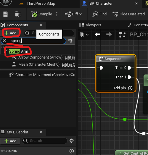148x155 pixels.
Task: Switch to ThirdPersonMap tab
Action: click(x=37, y=4)
